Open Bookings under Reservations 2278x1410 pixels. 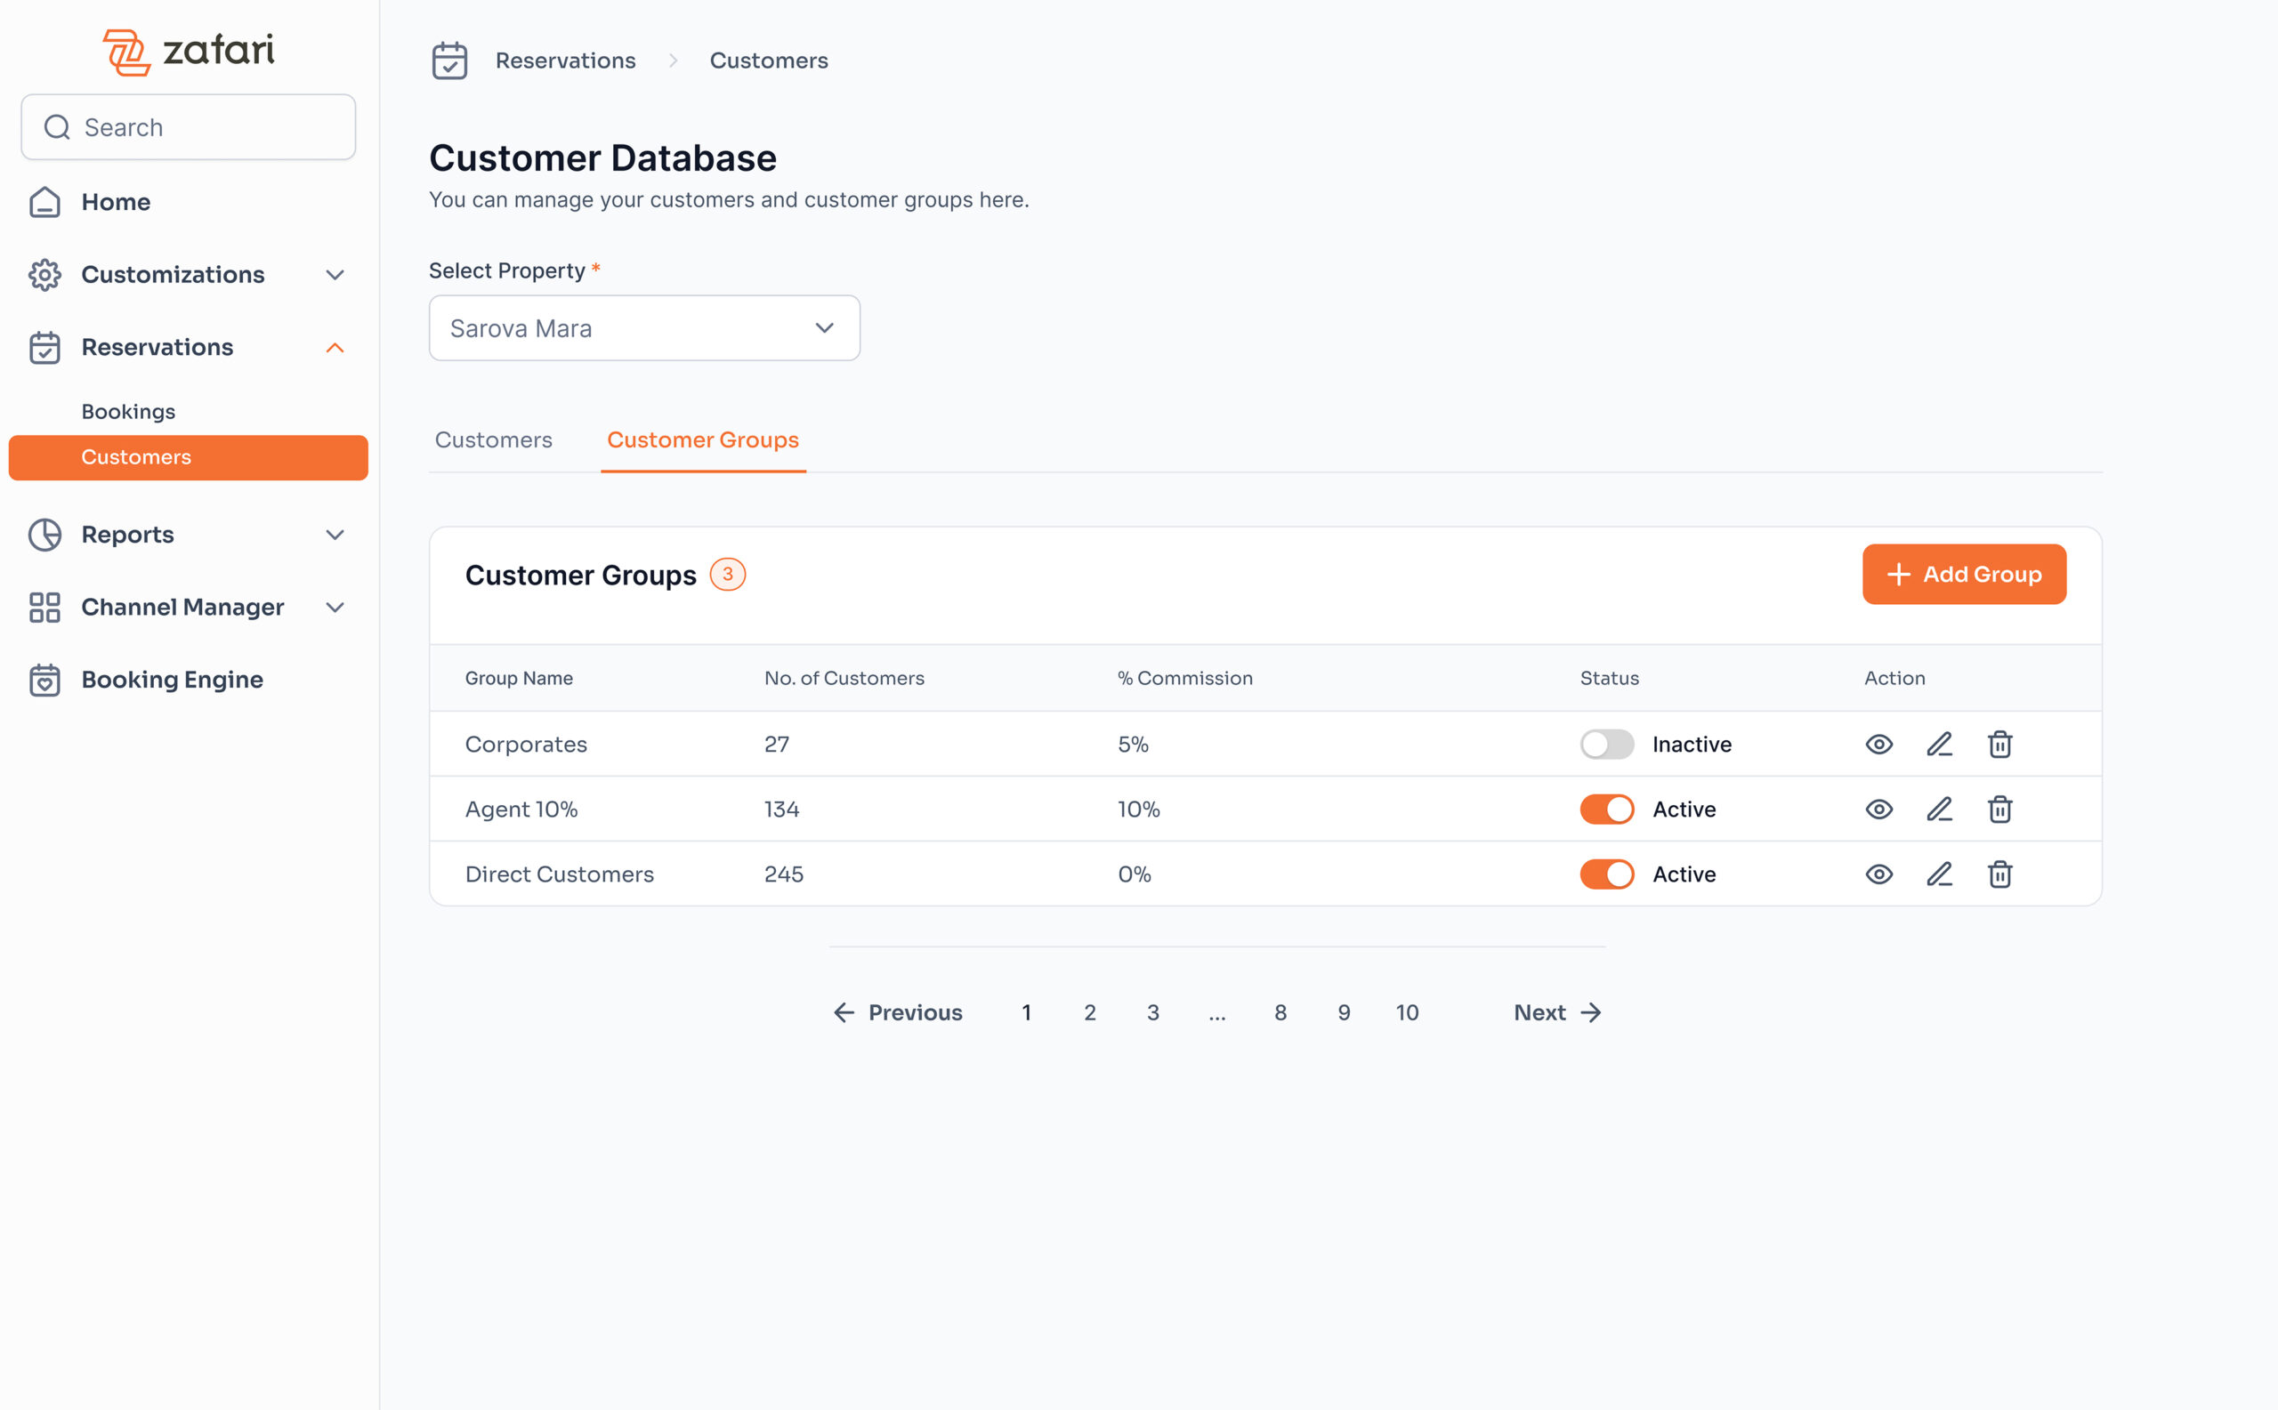(128, 411)
